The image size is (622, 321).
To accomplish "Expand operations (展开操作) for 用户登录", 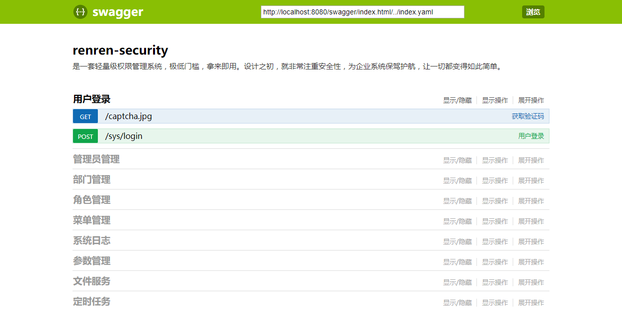I will (x=531, y=100).
